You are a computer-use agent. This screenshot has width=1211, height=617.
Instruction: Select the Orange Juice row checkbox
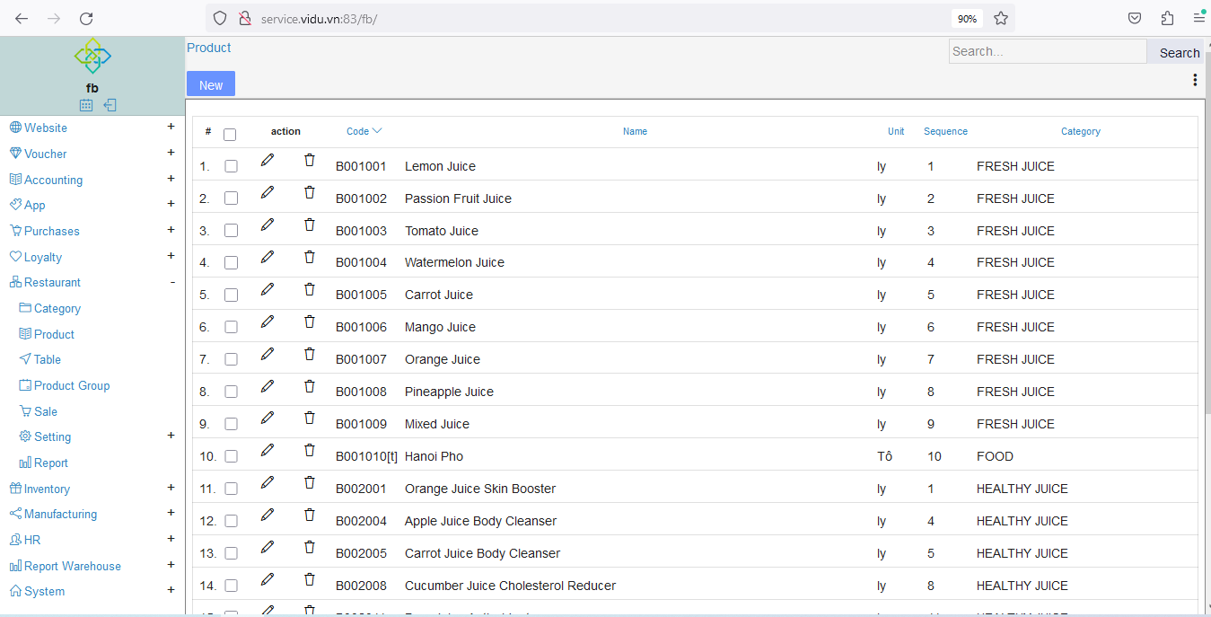point(231,359)
